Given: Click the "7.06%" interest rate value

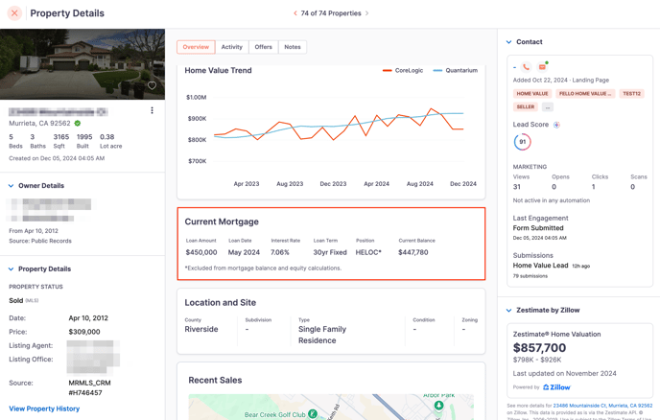Looking at the screenshot, I should click(280, 252).
